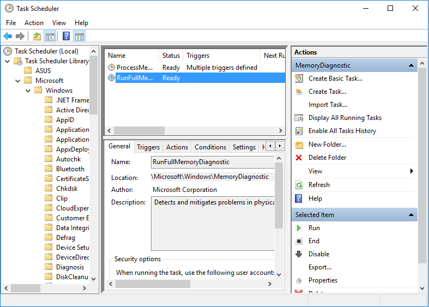429x307 pixels.
Task: Toggle the Show/Hide Action Pane toolbar icon
Action: coord(80,37)
